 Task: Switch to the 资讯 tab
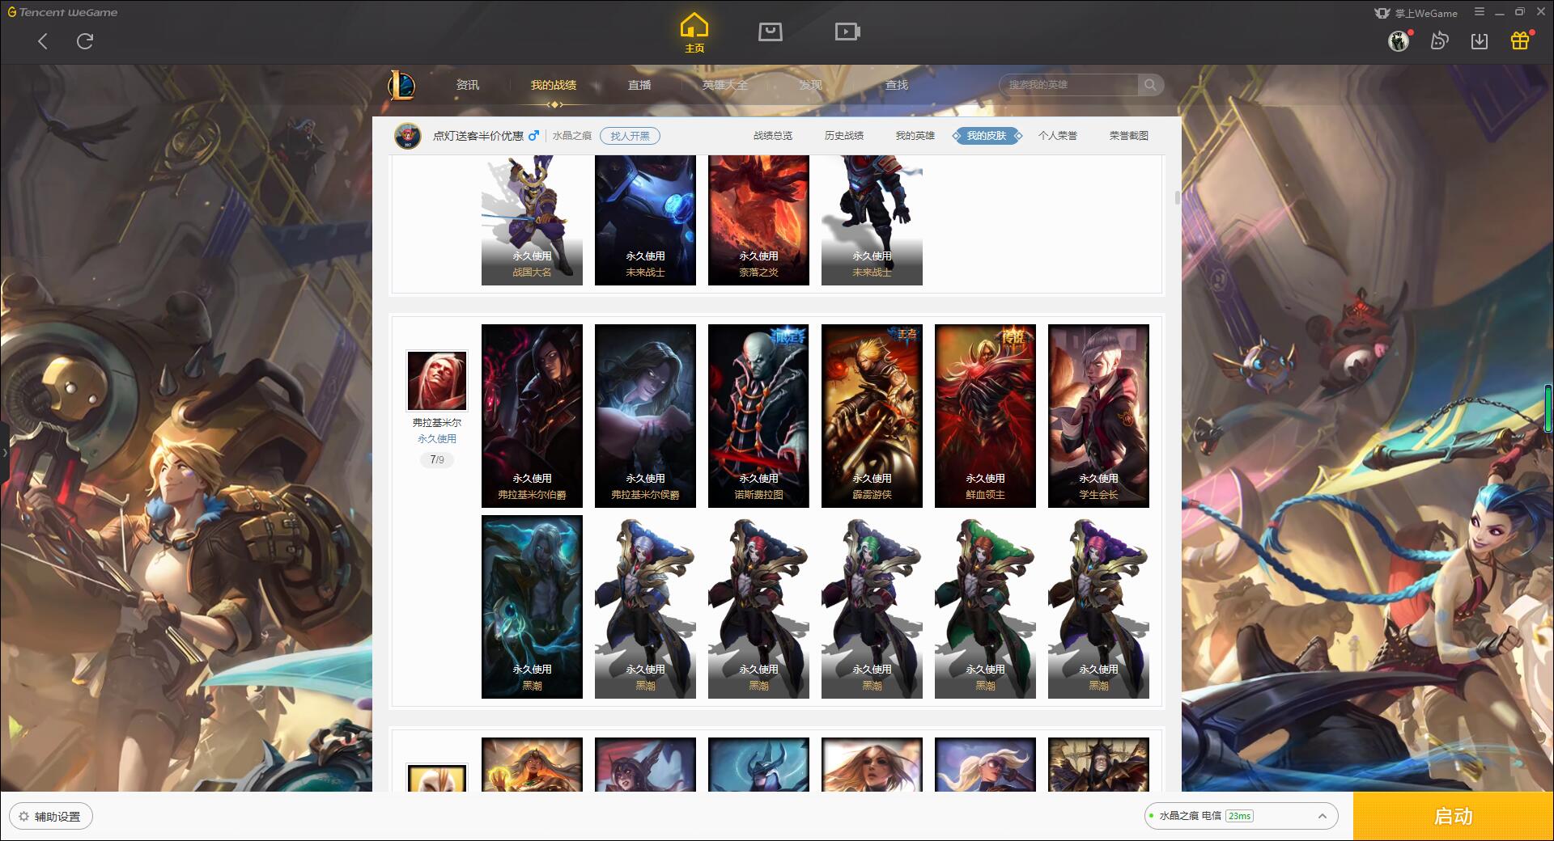point(468,85)
